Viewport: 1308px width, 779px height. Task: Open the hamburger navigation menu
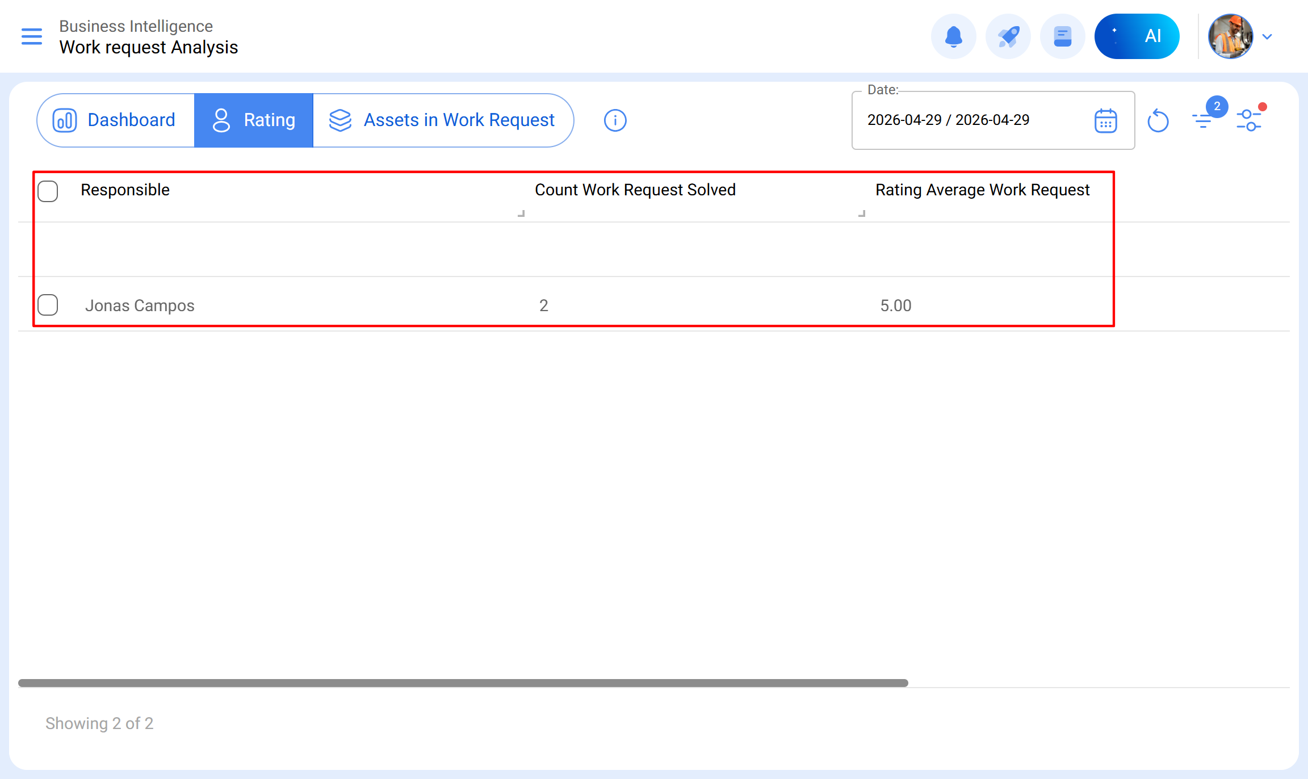click(32, 36)
